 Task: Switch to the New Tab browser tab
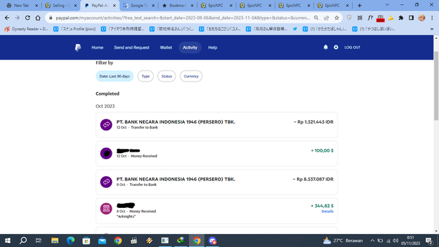21,5
